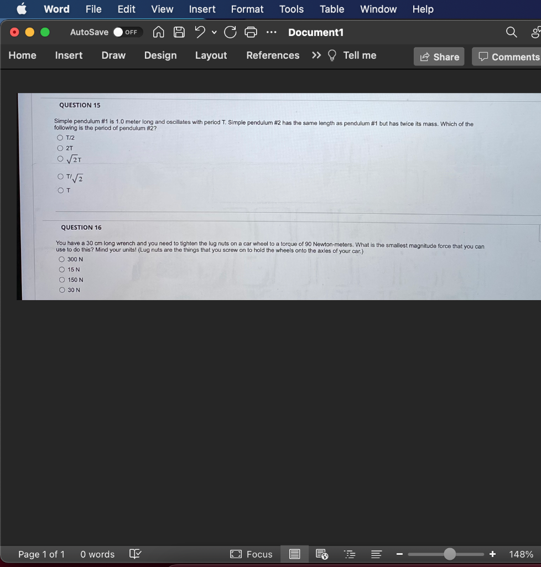Select the Print Layout view icon
This screenshot has height=567, width=541.
click(294, 554)
